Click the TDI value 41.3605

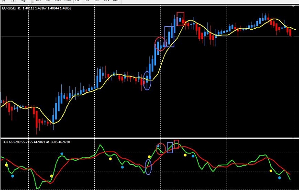click(52, 142)
